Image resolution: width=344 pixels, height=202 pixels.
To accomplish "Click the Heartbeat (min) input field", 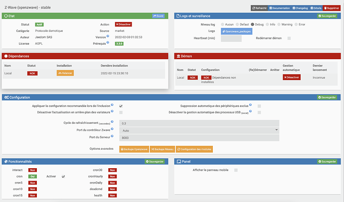I will pyautogui.click(x=231, y=38).
